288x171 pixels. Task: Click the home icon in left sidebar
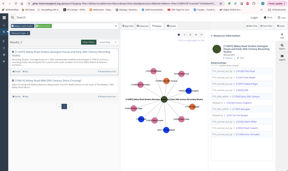point(4,25)
